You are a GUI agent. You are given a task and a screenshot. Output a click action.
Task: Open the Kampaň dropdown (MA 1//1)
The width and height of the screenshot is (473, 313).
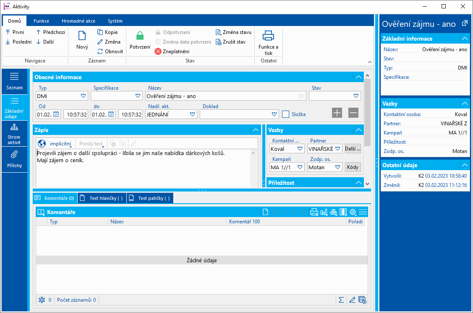[x=300, y=167]
